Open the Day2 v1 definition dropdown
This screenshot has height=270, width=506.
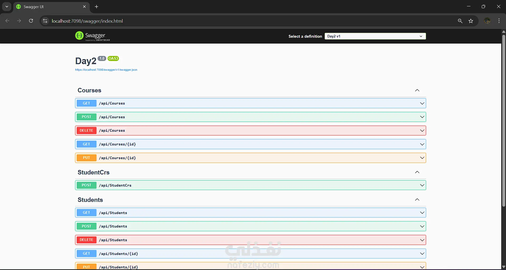(x=375, y=36)
